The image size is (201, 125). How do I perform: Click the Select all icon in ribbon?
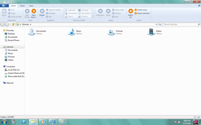[130, 13]
